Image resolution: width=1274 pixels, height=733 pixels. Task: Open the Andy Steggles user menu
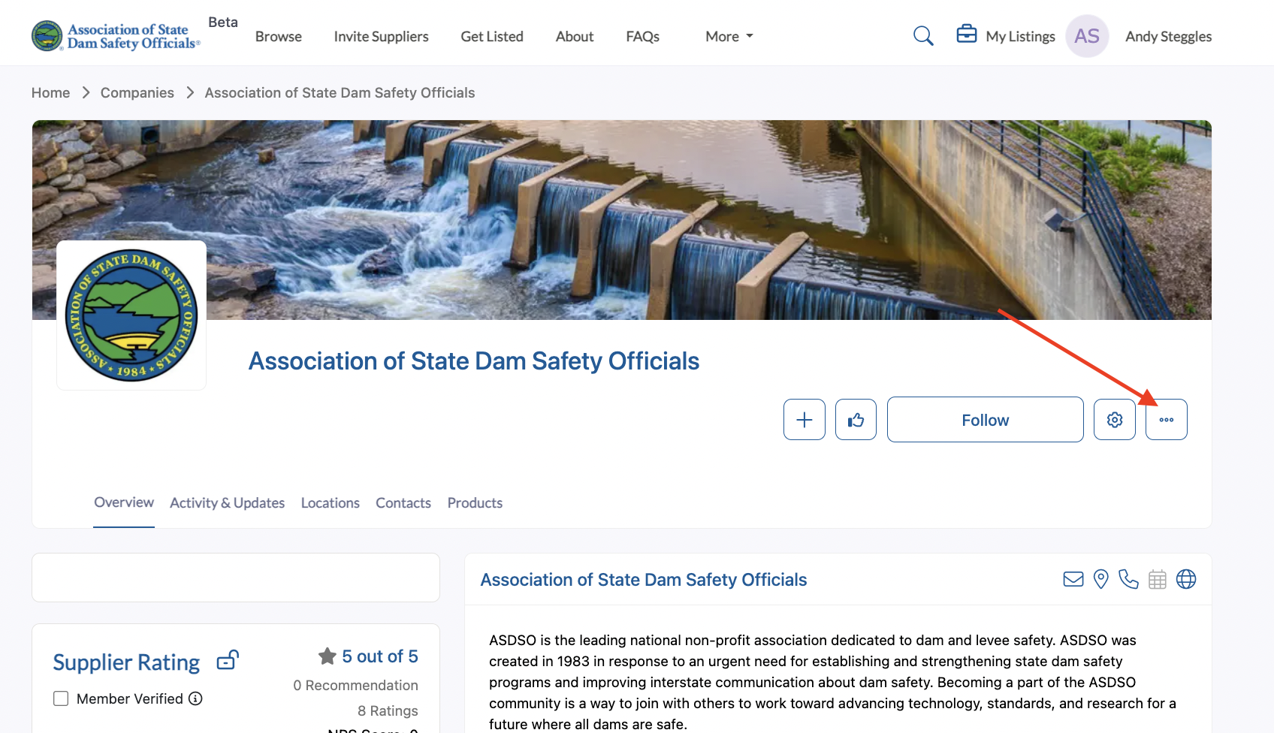[x=1168, y=36]
